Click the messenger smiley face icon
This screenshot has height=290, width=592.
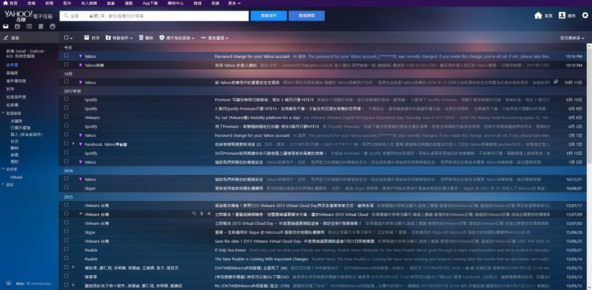52,26
